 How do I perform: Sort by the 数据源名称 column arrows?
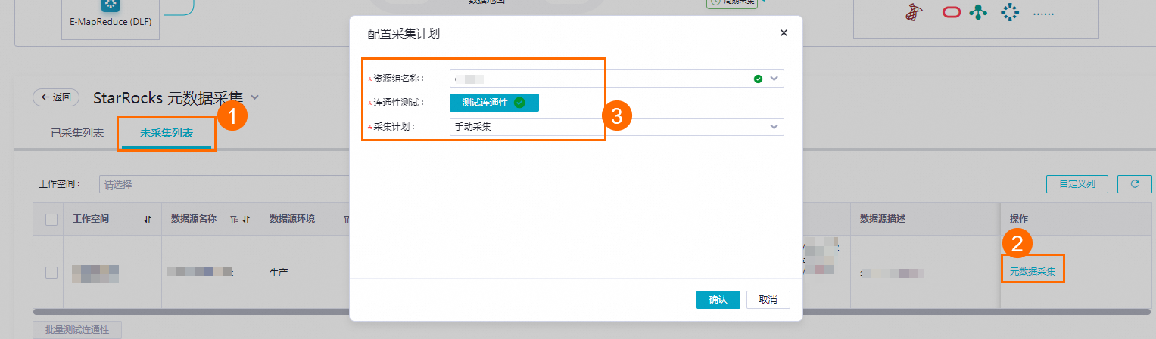246,220
